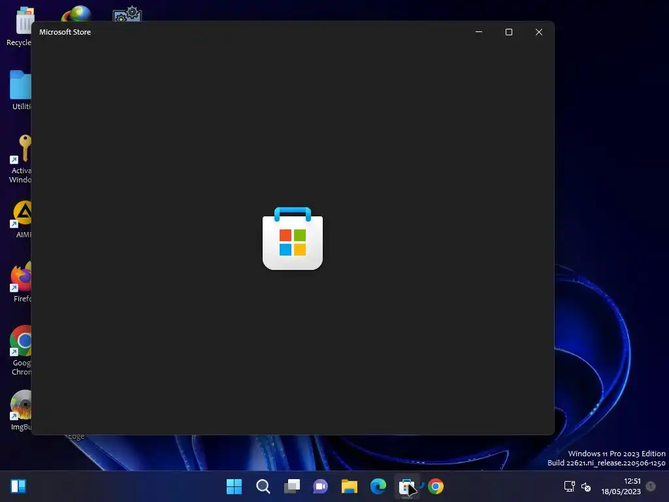669x502 pixels.
Task: Select the ImgBurn desktop shortcut
Action: (20, 410)
